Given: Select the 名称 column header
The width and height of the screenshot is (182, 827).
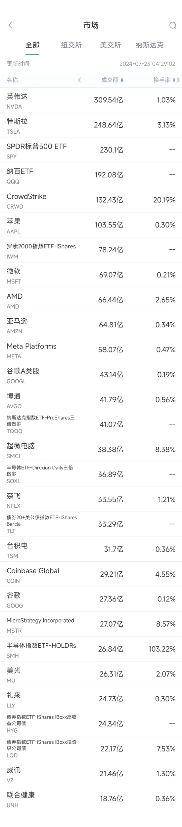Looking at the screenshot, I should [x=12, y=80].
